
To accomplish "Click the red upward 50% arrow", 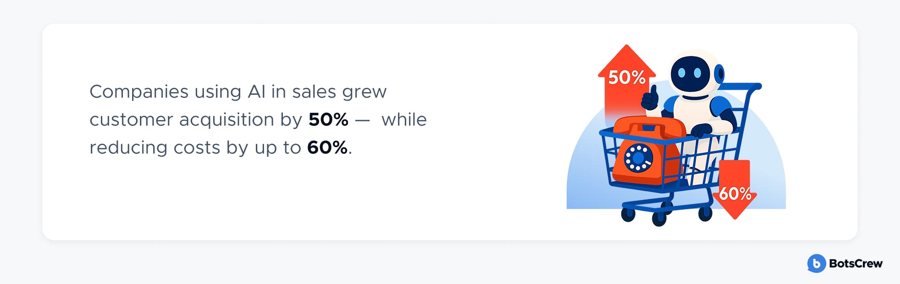I will [x=627, y=82].
